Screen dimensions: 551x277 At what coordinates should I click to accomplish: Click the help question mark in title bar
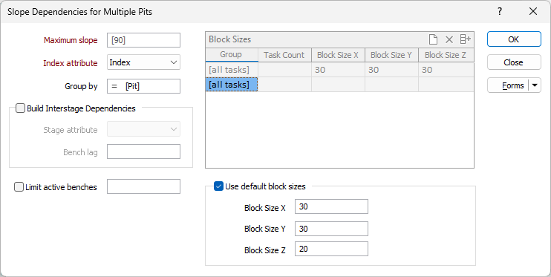pos(500,11)
